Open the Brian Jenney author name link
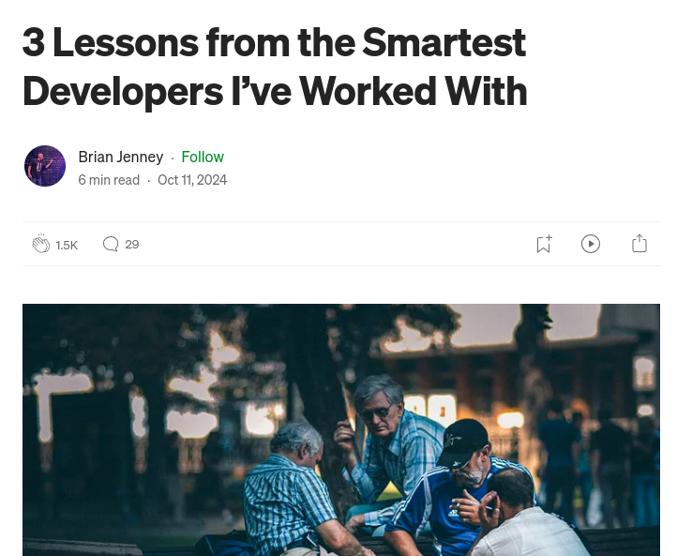Image resolution: width=677 pixels, height=556 pixels. (121, 157)
